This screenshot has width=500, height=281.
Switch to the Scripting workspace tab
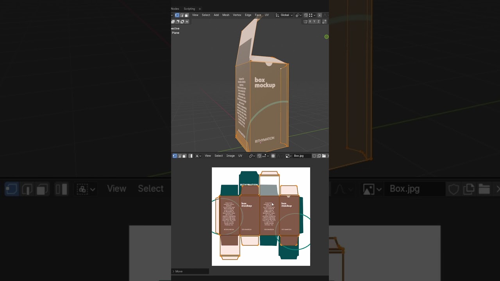(189, 9)
